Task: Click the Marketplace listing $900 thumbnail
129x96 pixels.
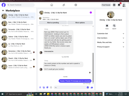Action: pos(40,18)
